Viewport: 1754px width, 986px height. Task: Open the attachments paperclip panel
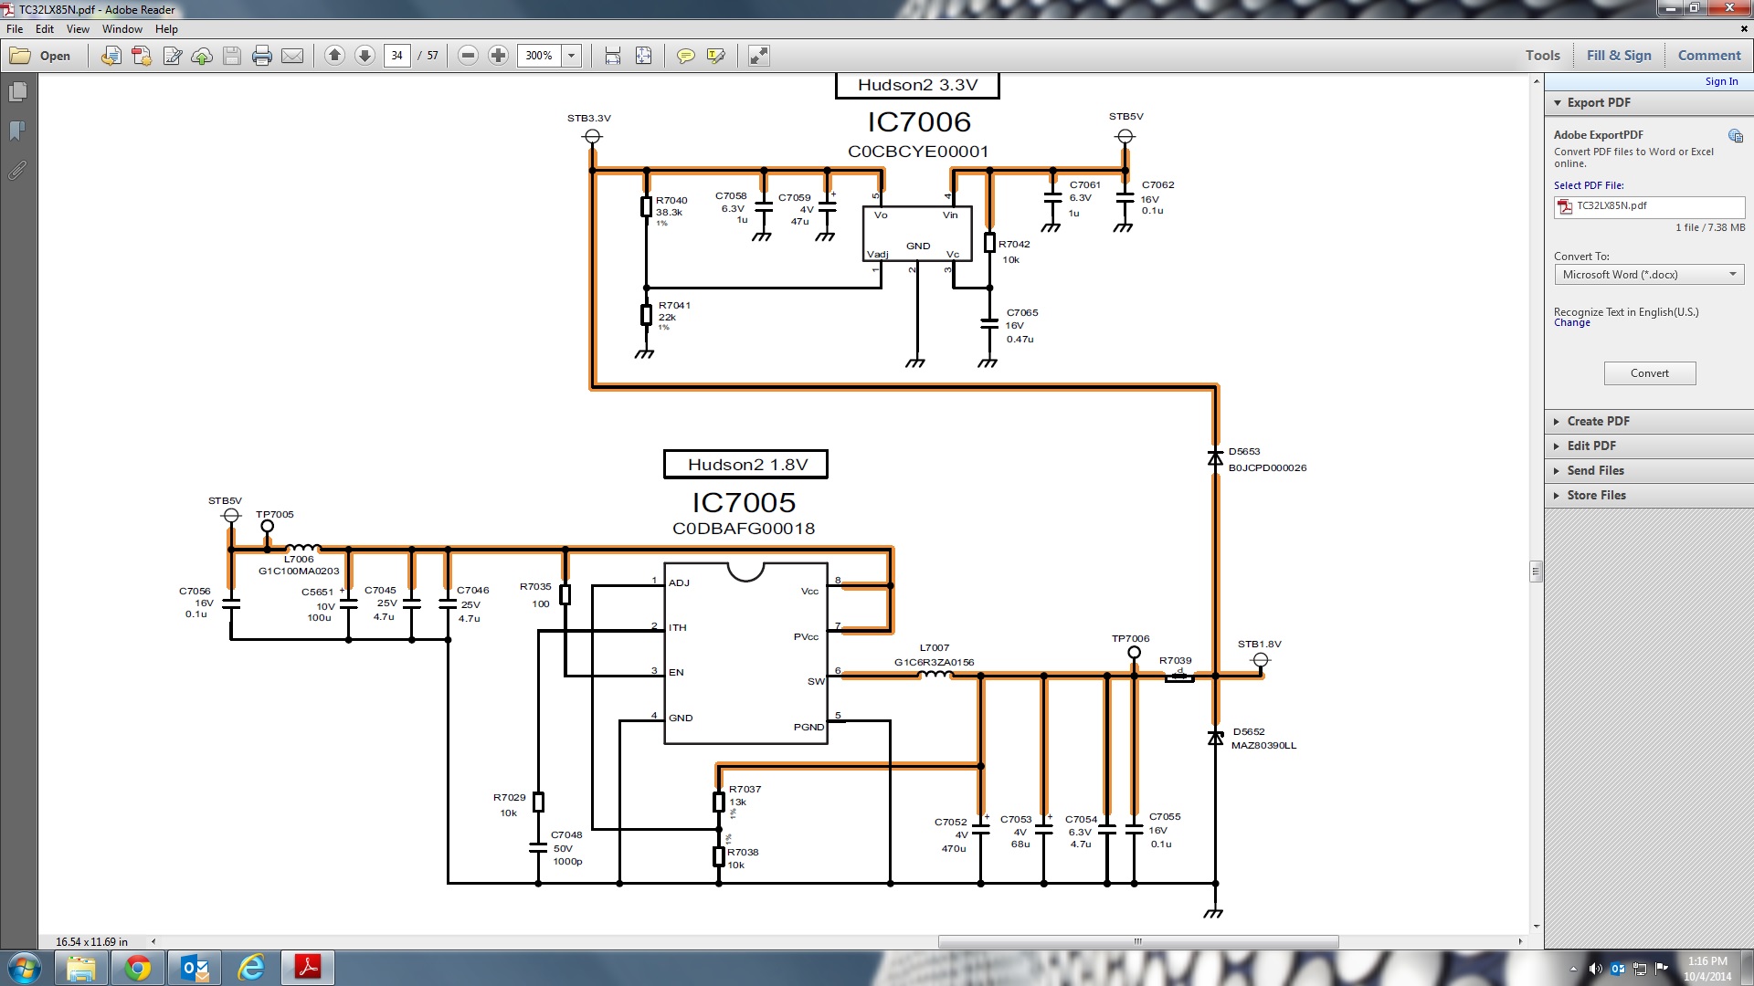17,171
